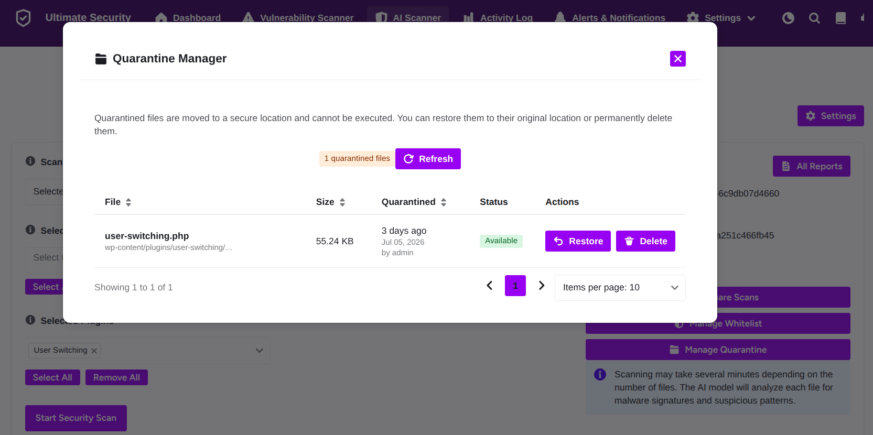Click the Actions column header
This screenshot has width=873, height=435.
[x=562, y=202]
